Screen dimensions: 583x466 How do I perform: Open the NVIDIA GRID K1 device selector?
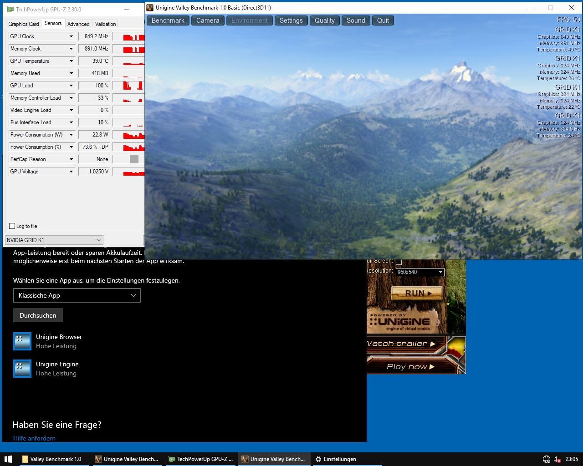tap(54, 240)
